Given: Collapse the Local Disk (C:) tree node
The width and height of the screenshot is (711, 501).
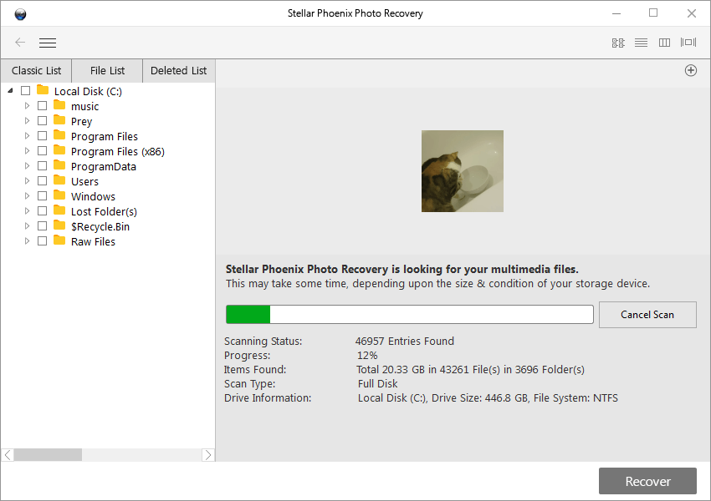Looking at the screenshot, I should pos(10,90).
